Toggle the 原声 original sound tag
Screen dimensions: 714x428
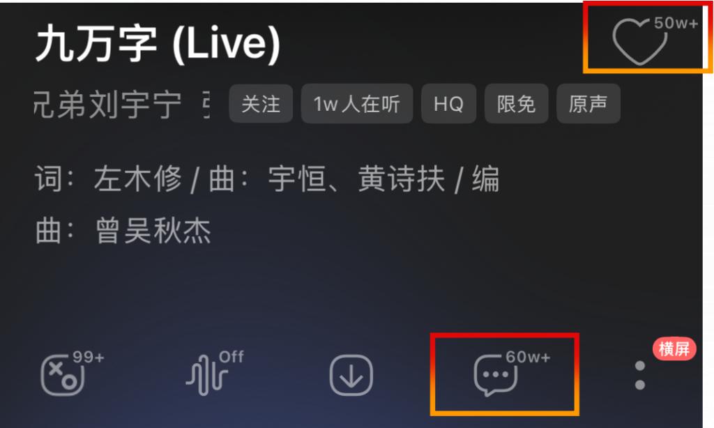click(588, 104)
